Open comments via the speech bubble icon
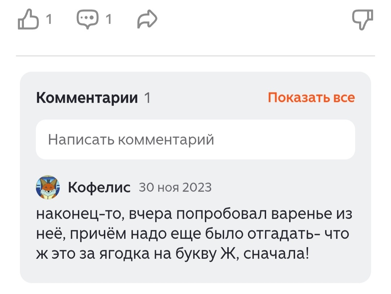Viewport: 391px width, 294px height. pos(87,19)
